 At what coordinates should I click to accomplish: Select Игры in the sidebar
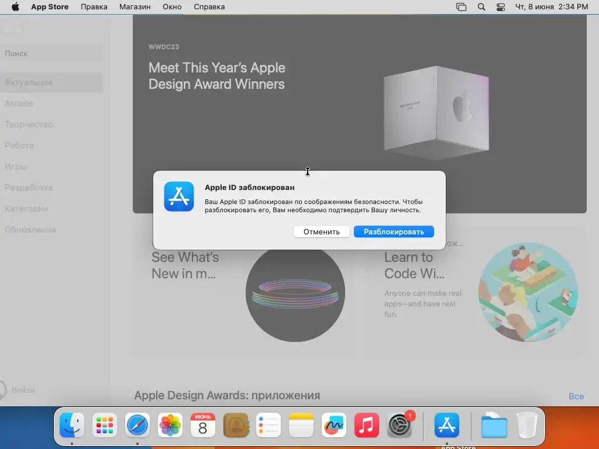(51, 167)
